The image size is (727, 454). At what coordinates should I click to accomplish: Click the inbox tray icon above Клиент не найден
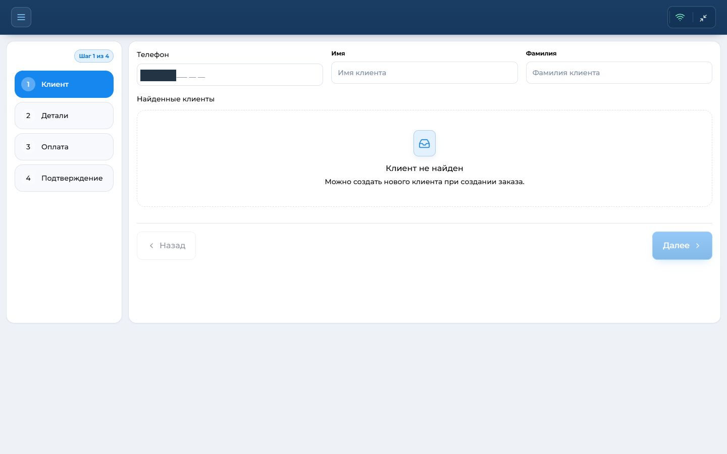tap(425, 143)
